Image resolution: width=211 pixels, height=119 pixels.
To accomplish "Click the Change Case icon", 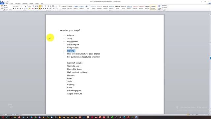I will 30,6.
